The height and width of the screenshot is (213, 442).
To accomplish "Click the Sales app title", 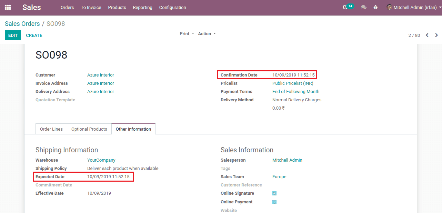I will [x=32, y=7].
